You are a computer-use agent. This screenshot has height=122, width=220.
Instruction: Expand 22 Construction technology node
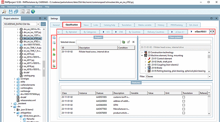[x=142, y=52]
